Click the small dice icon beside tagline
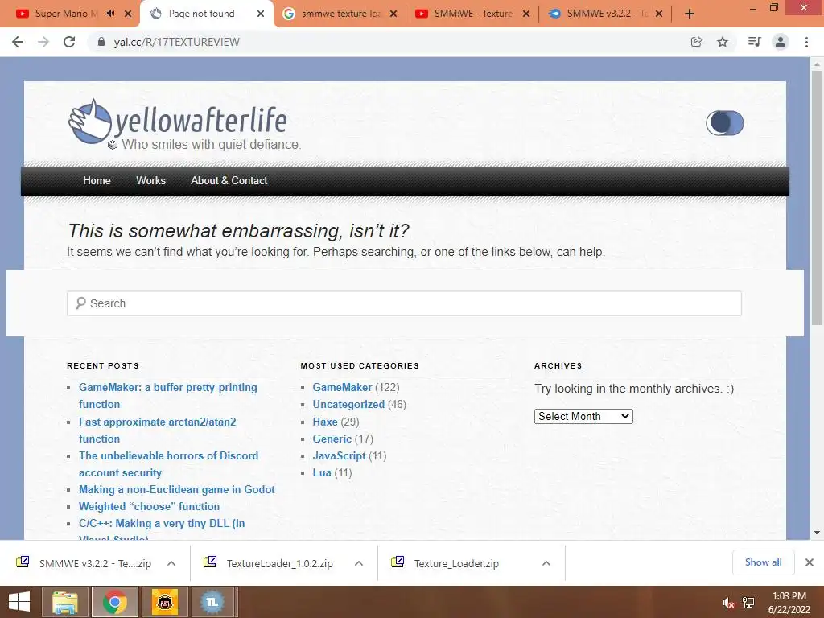Viewport: 824px width, 618px height. point(113,145)
